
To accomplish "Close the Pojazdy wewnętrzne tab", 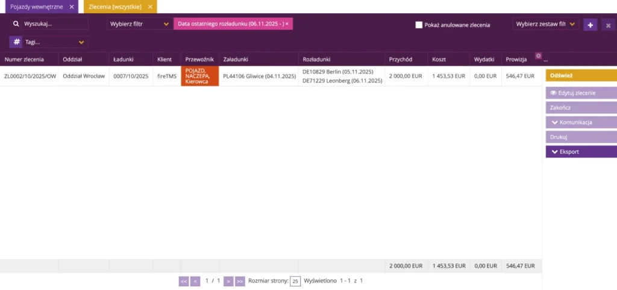I will 71,7.
